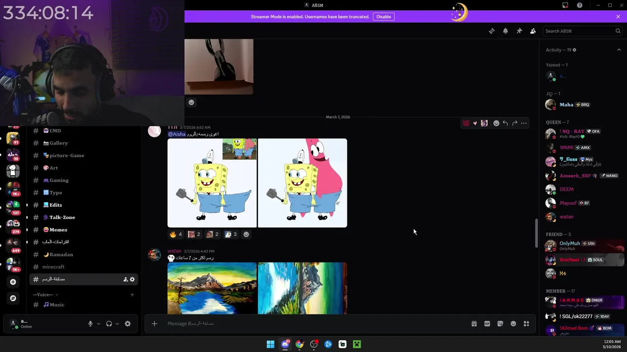Open the GIF picker
627x352 pixels.
487,324
